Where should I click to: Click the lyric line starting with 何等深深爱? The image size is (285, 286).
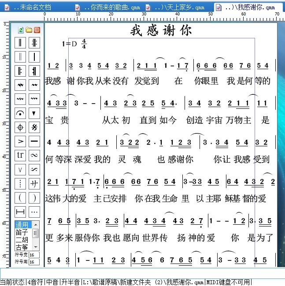pyautogui.click(x=158, y=160)
